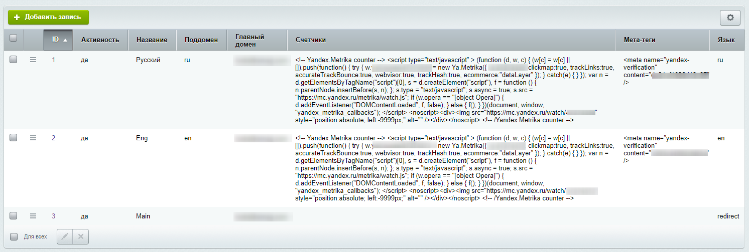Click the 'Язык' column header
This screenshot has height=252, width=749.
[x=726, y=40]
